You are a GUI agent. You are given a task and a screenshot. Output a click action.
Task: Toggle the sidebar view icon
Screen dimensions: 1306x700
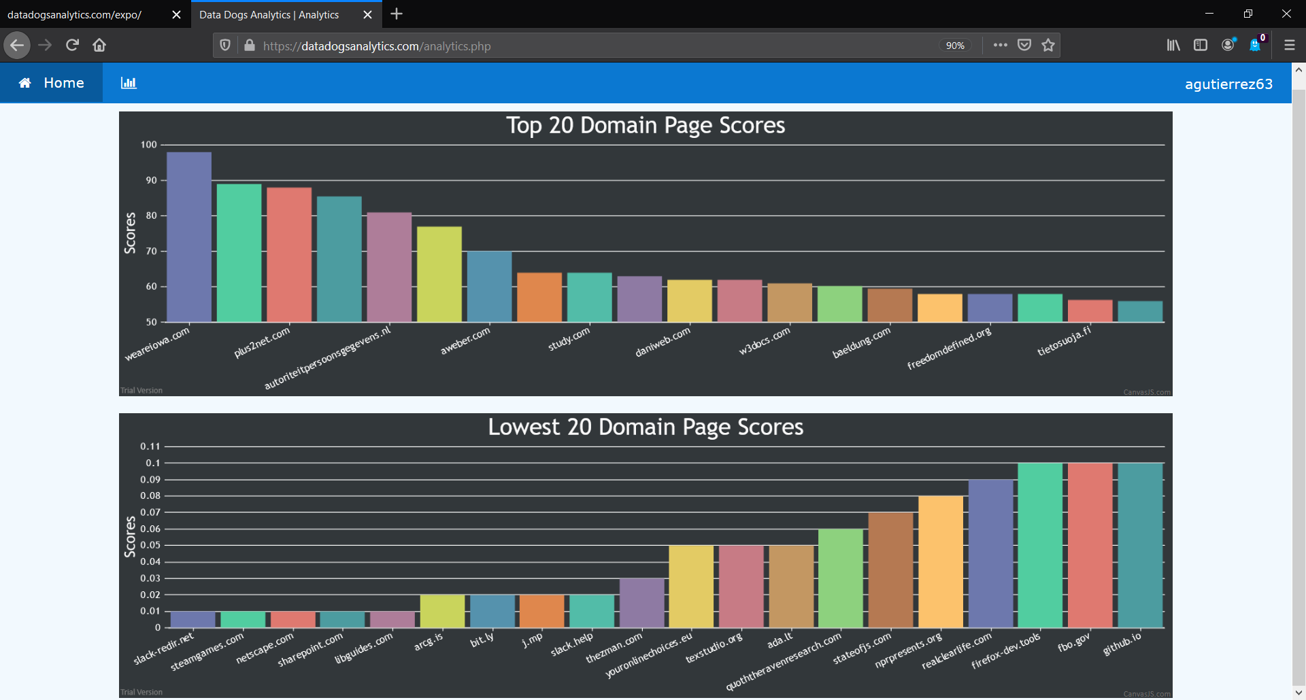[x=1201, y=46]
